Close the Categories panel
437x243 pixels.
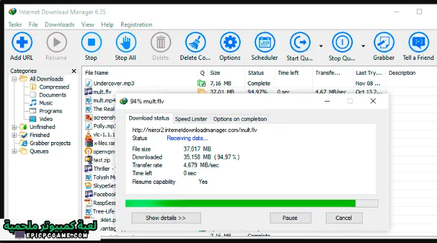pos(74,71)
